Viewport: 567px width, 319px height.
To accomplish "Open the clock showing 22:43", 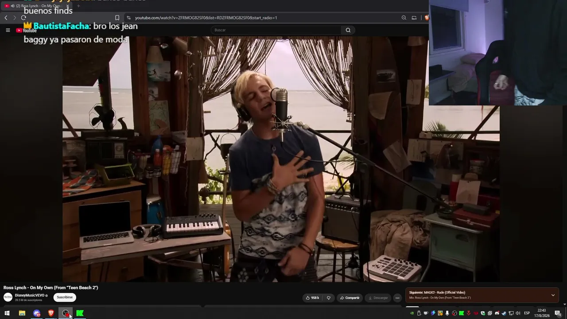I will pyautogui.click(x=541, y=313).
